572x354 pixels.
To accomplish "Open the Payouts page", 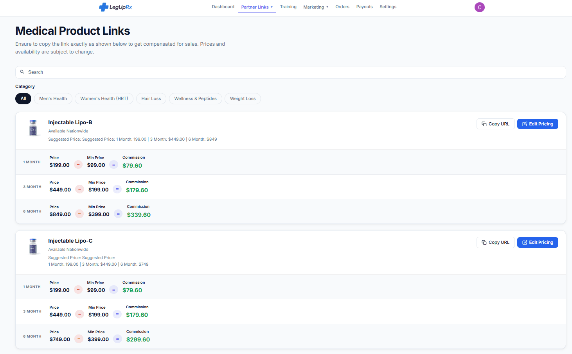I will tap(364, 7).
